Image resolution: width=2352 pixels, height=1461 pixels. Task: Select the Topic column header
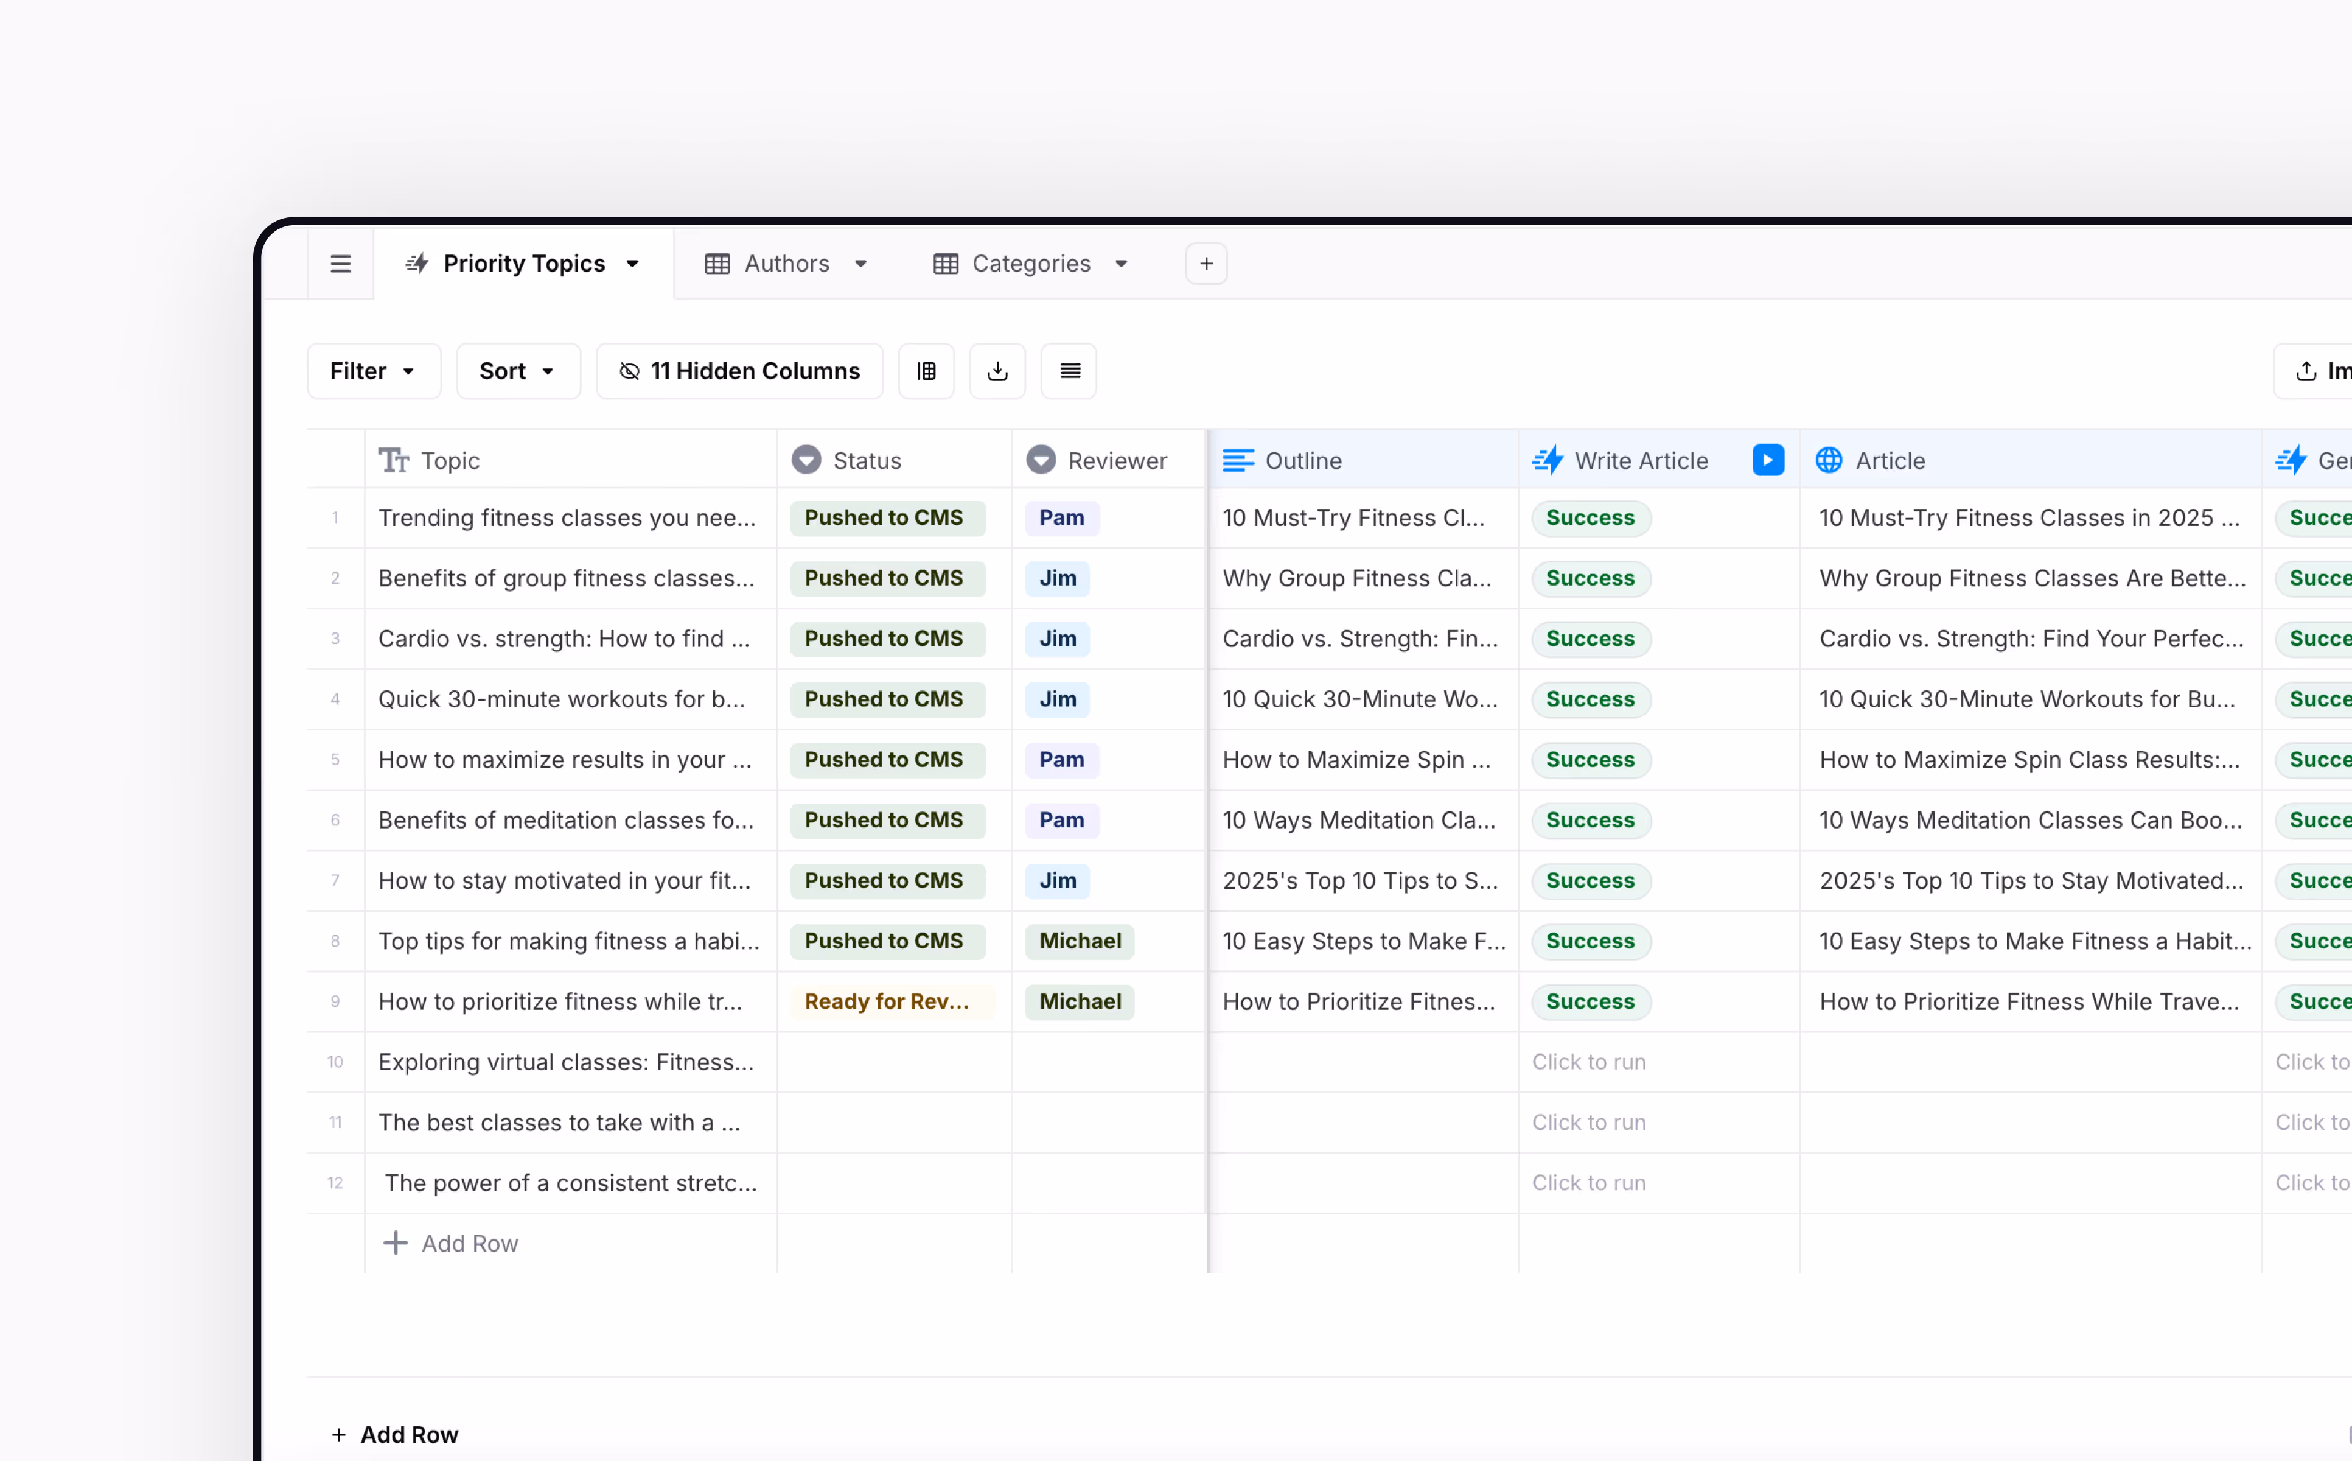[571, 460]
